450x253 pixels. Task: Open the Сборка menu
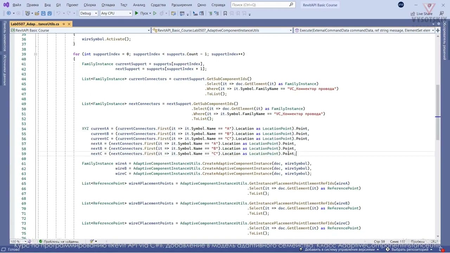(x=90, y=5)
